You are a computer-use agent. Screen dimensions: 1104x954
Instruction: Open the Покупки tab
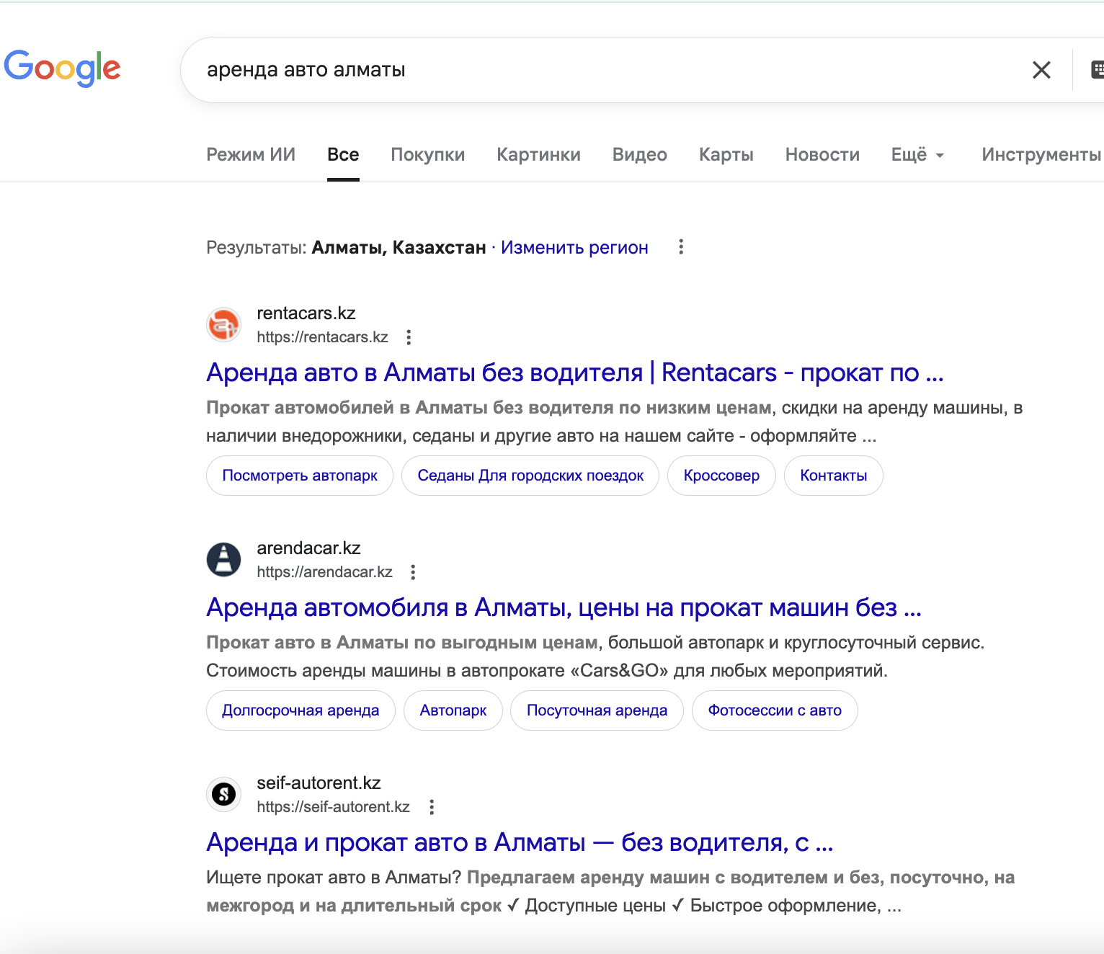pyautogui.click(x=428, y=154)
